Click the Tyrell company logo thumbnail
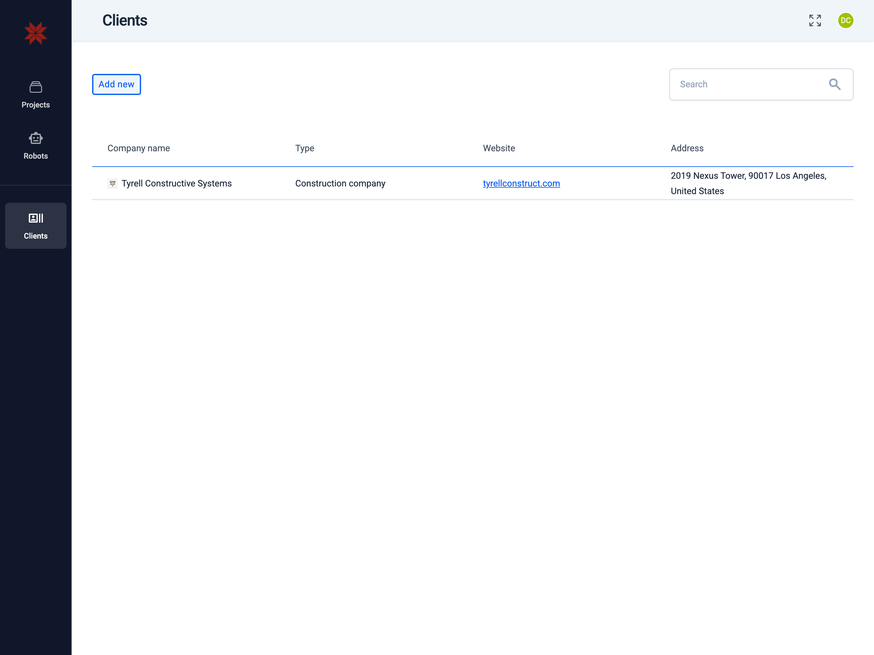The height and width of the screenshot is (655, 874). (x=113, y=183)
